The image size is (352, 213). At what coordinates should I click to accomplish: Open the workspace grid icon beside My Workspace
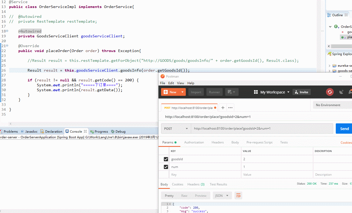(x=256, y=92)
